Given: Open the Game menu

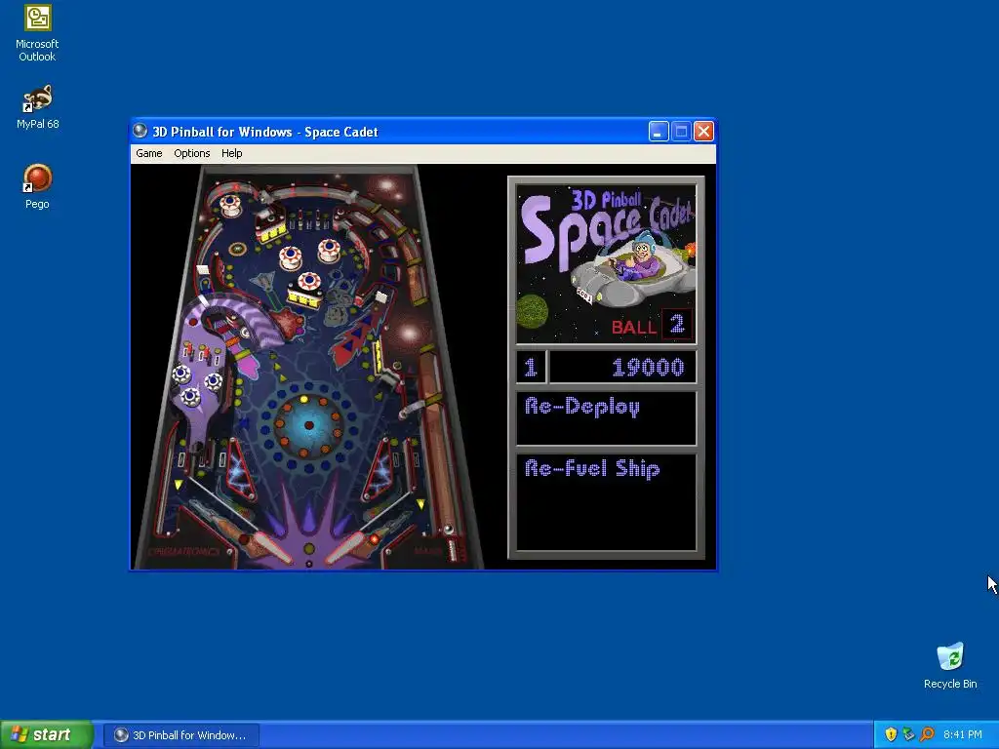Looking at the screenshot, I should click(x=149, y=153).
